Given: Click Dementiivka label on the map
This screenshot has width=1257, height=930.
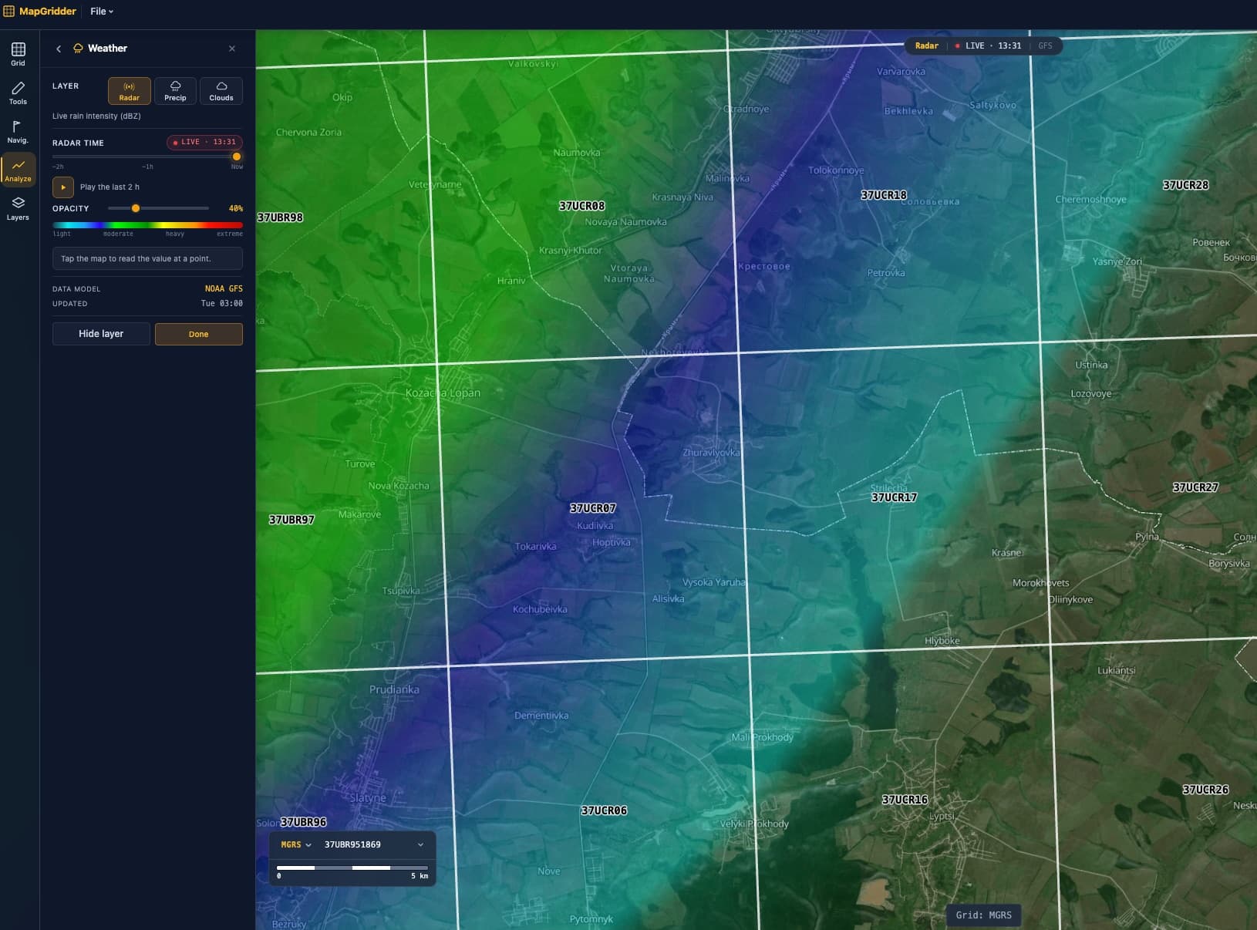Looking at the screenshot, I should 541,716.
